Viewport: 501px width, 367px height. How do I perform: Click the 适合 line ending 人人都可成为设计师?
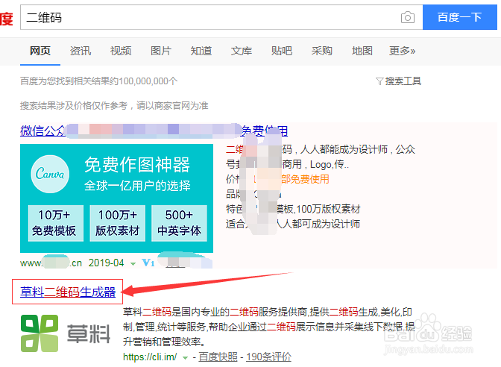[293, 224]
